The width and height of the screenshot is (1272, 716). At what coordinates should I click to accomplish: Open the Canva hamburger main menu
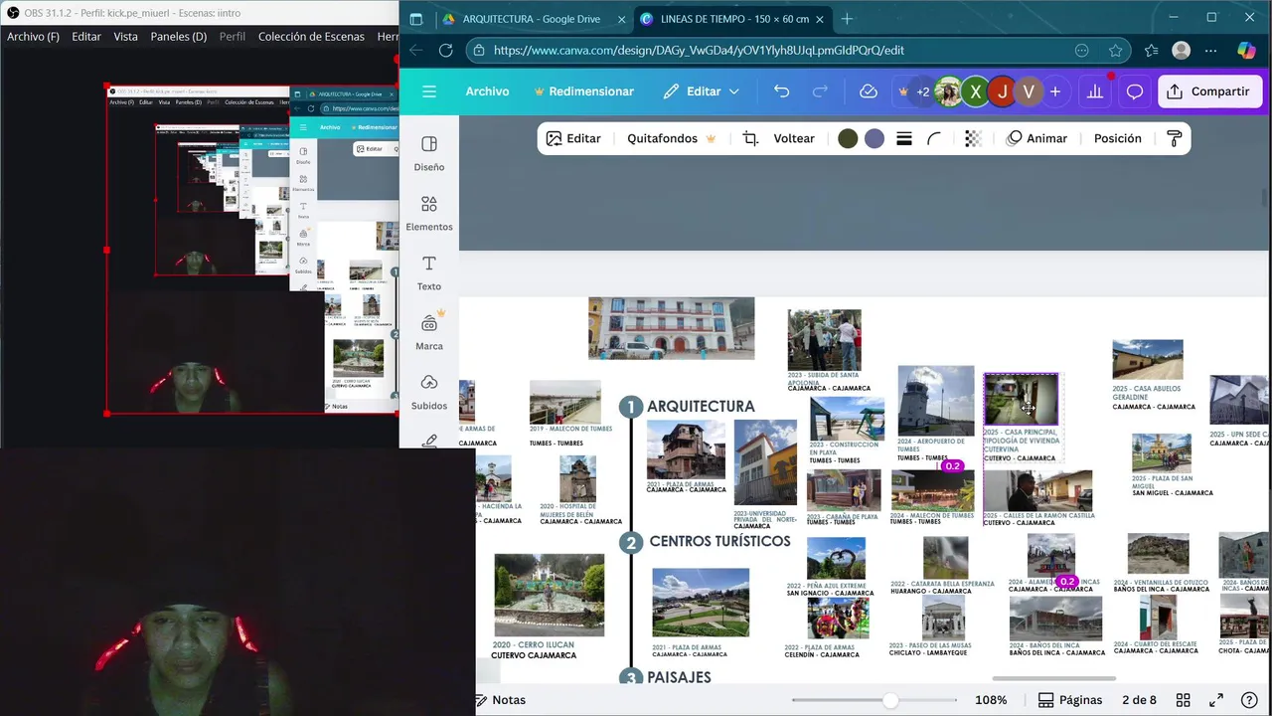[429, 91]
